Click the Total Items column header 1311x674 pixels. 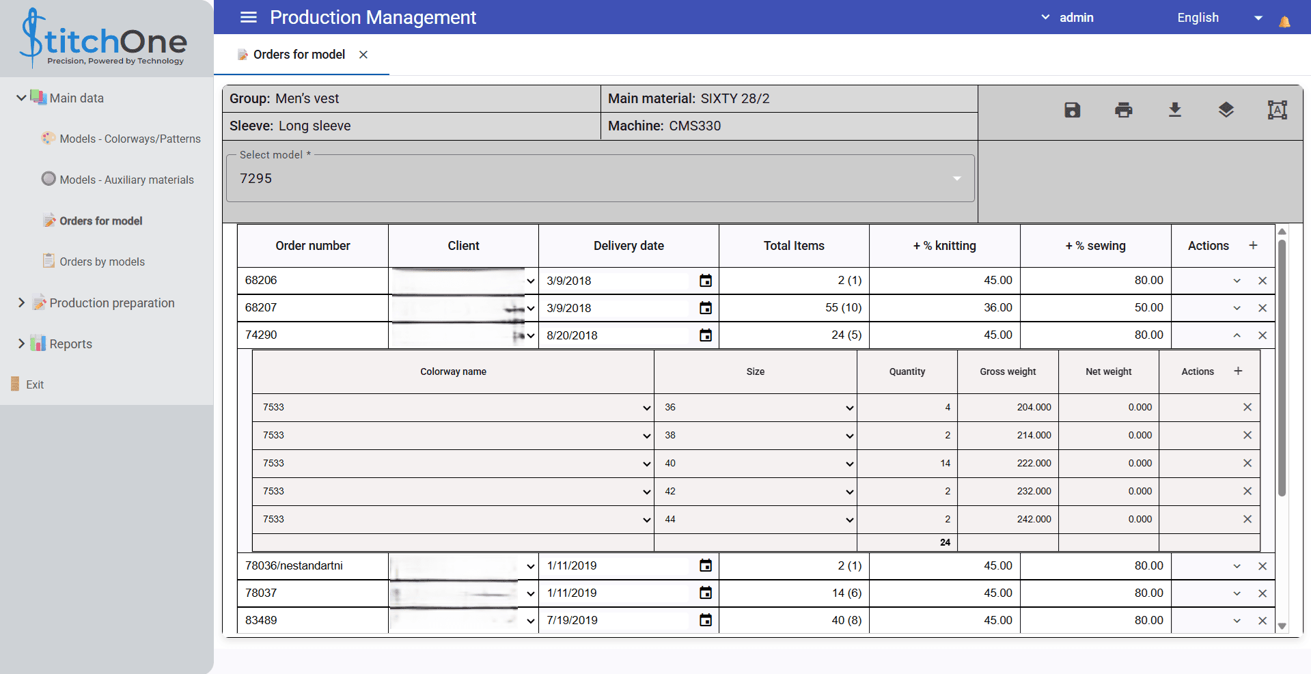[x=794, y=246]
